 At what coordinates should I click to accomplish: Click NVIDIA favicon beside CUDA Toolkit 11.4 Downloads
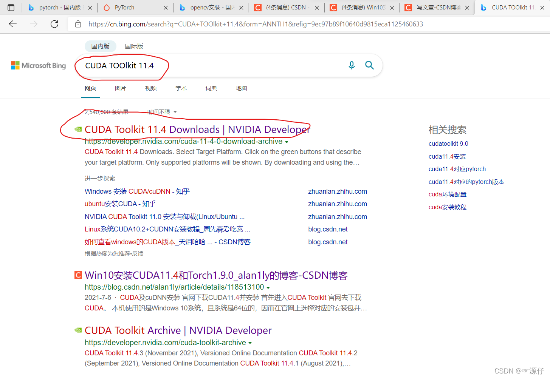[x=78, y=130]
